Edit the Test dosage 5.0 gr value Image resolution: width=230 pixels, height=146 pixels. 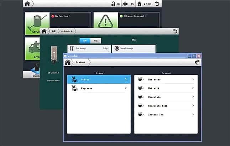(106, 48)
